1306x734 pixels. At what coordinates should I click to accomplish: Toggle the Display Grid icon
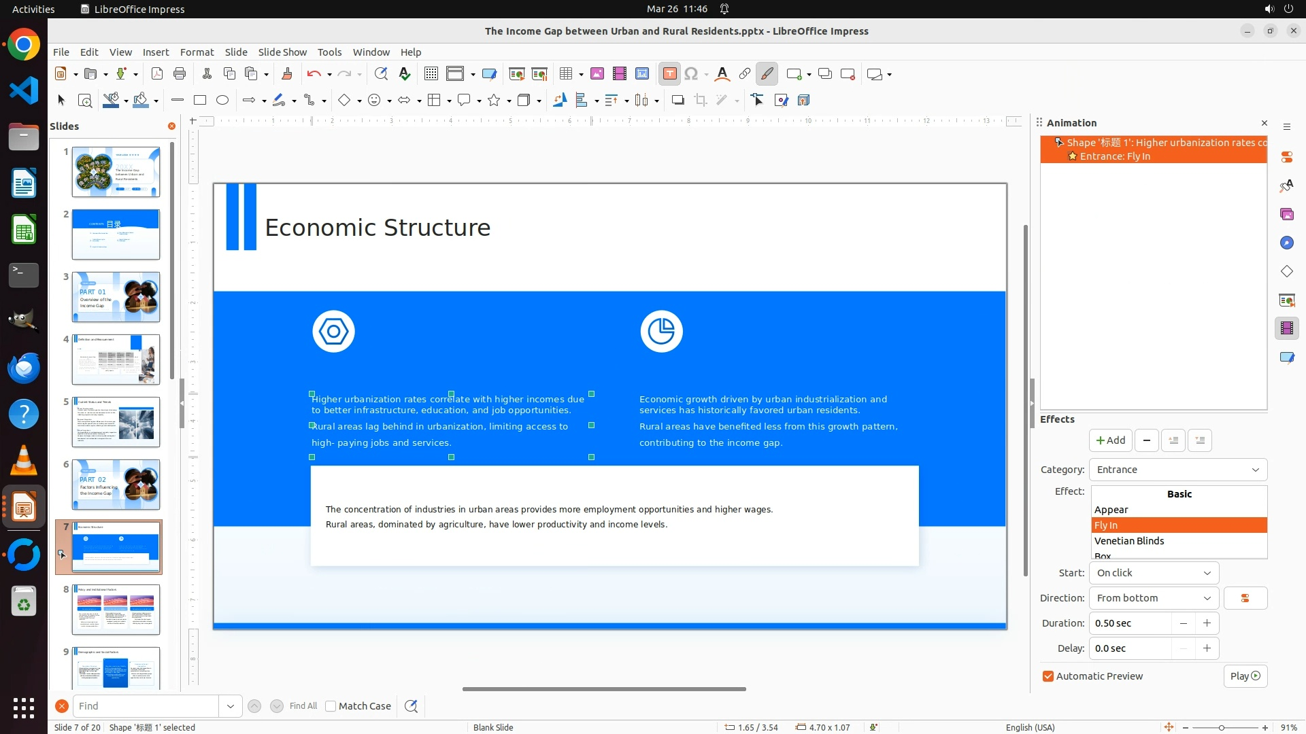[431, 74]
